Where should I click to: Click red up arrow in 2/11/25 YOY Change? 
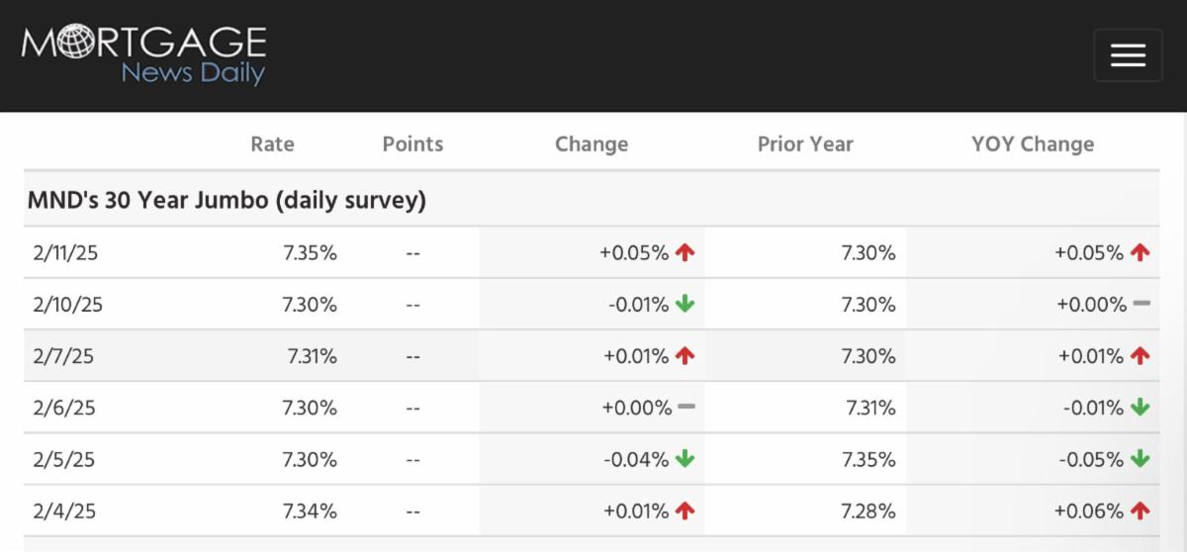coord(1140,252)
